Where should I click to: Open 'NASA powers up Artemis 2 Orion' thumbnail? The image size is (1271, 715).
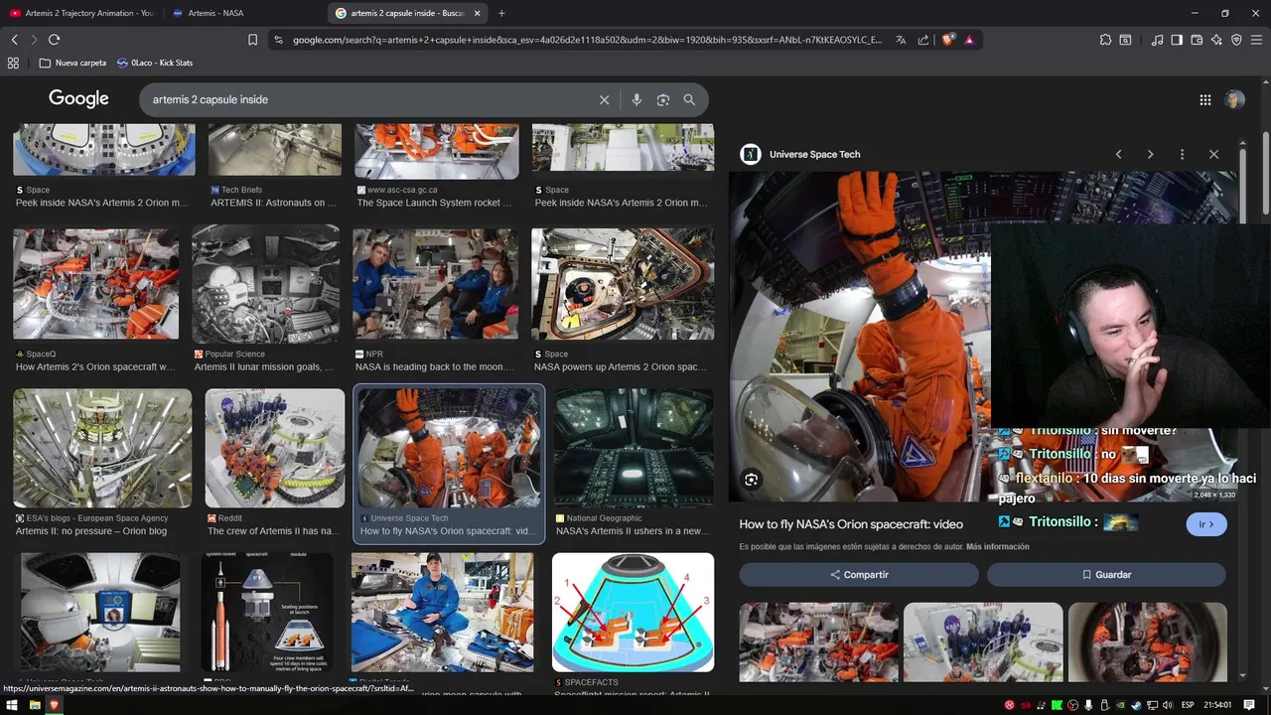point(623,284)
